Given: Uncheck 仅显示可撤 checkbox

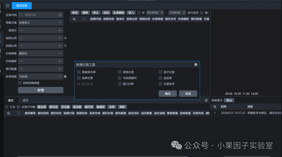Looking at the screenshot, I should point(19,107).
